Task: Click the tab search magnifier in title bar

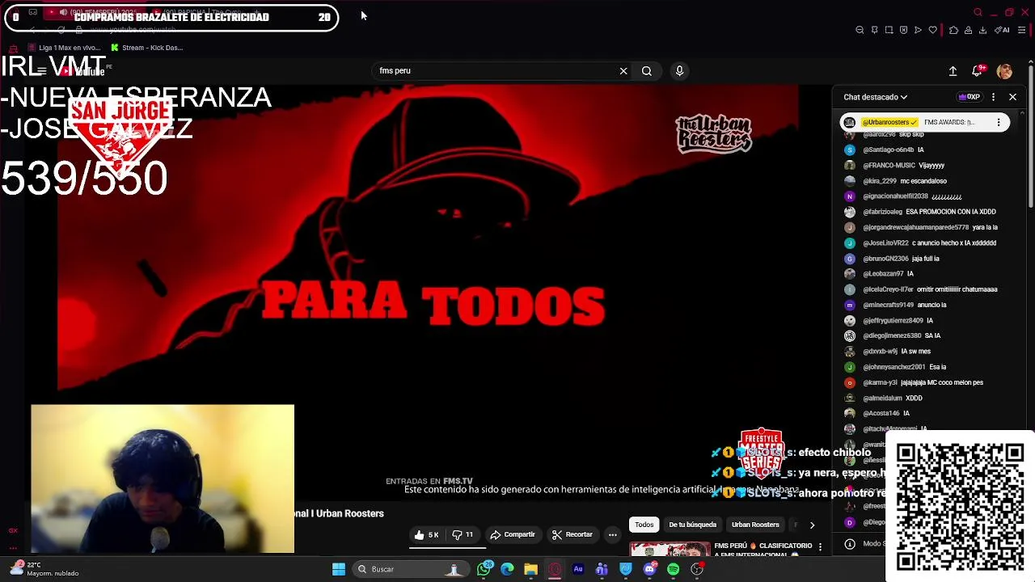Action: pyautogui.click(x=978, y=12)
